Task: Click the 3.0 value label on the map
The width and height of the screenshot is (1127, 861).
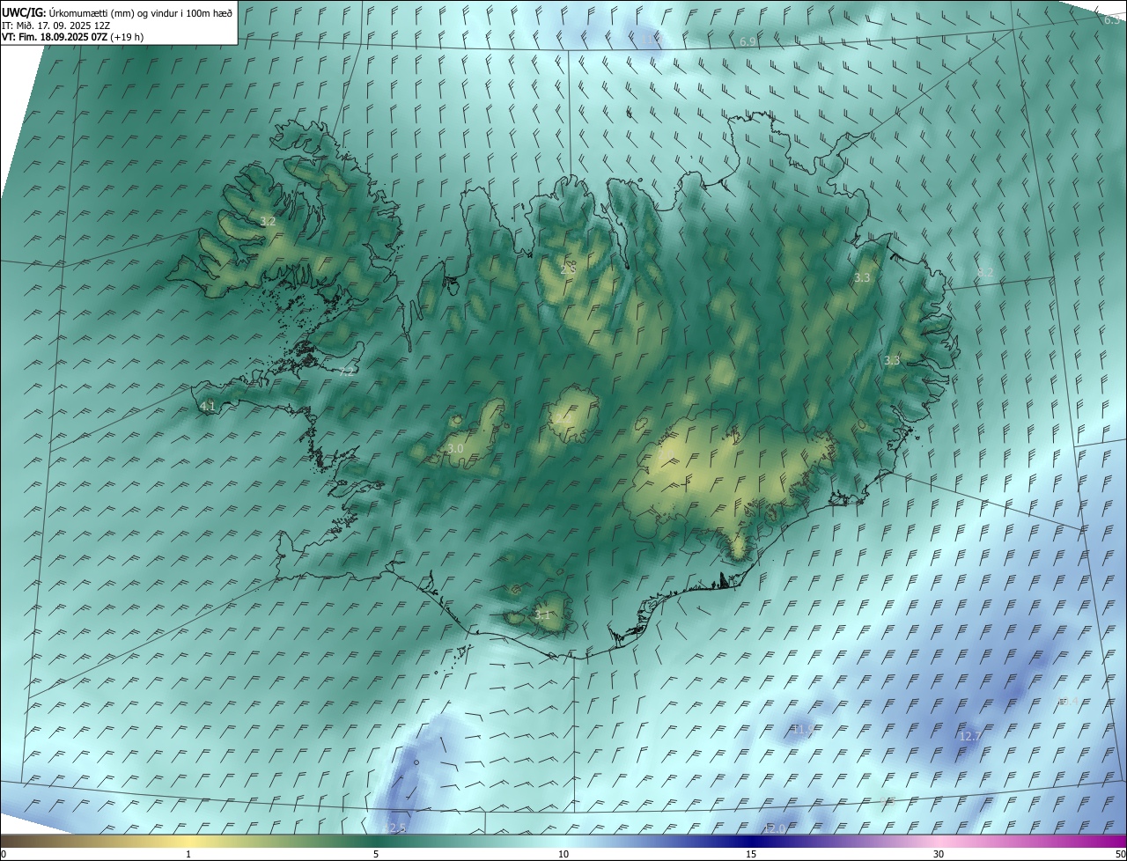Action: click(455, 449)
